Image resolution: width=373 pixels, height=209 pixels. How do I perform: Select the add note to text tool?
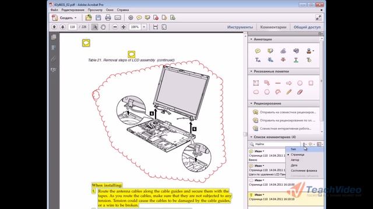point(309,60)
